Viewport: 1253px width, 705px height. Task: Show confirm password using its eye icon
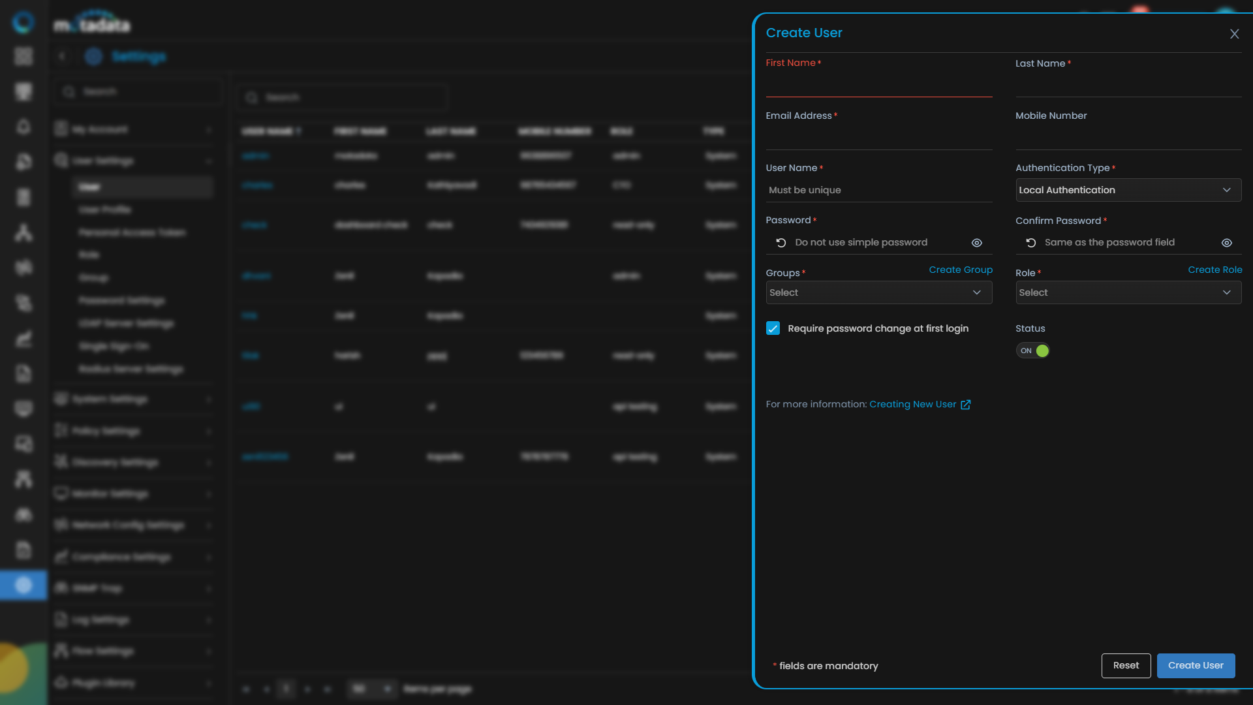(1226, 243)
